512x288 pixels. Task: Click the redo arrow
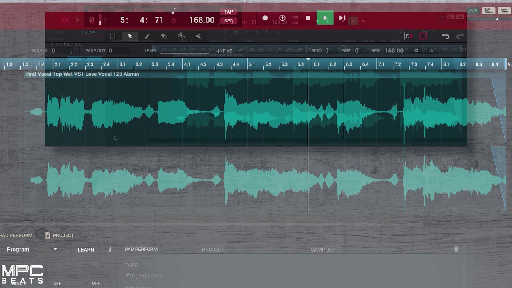pos(460,36)
